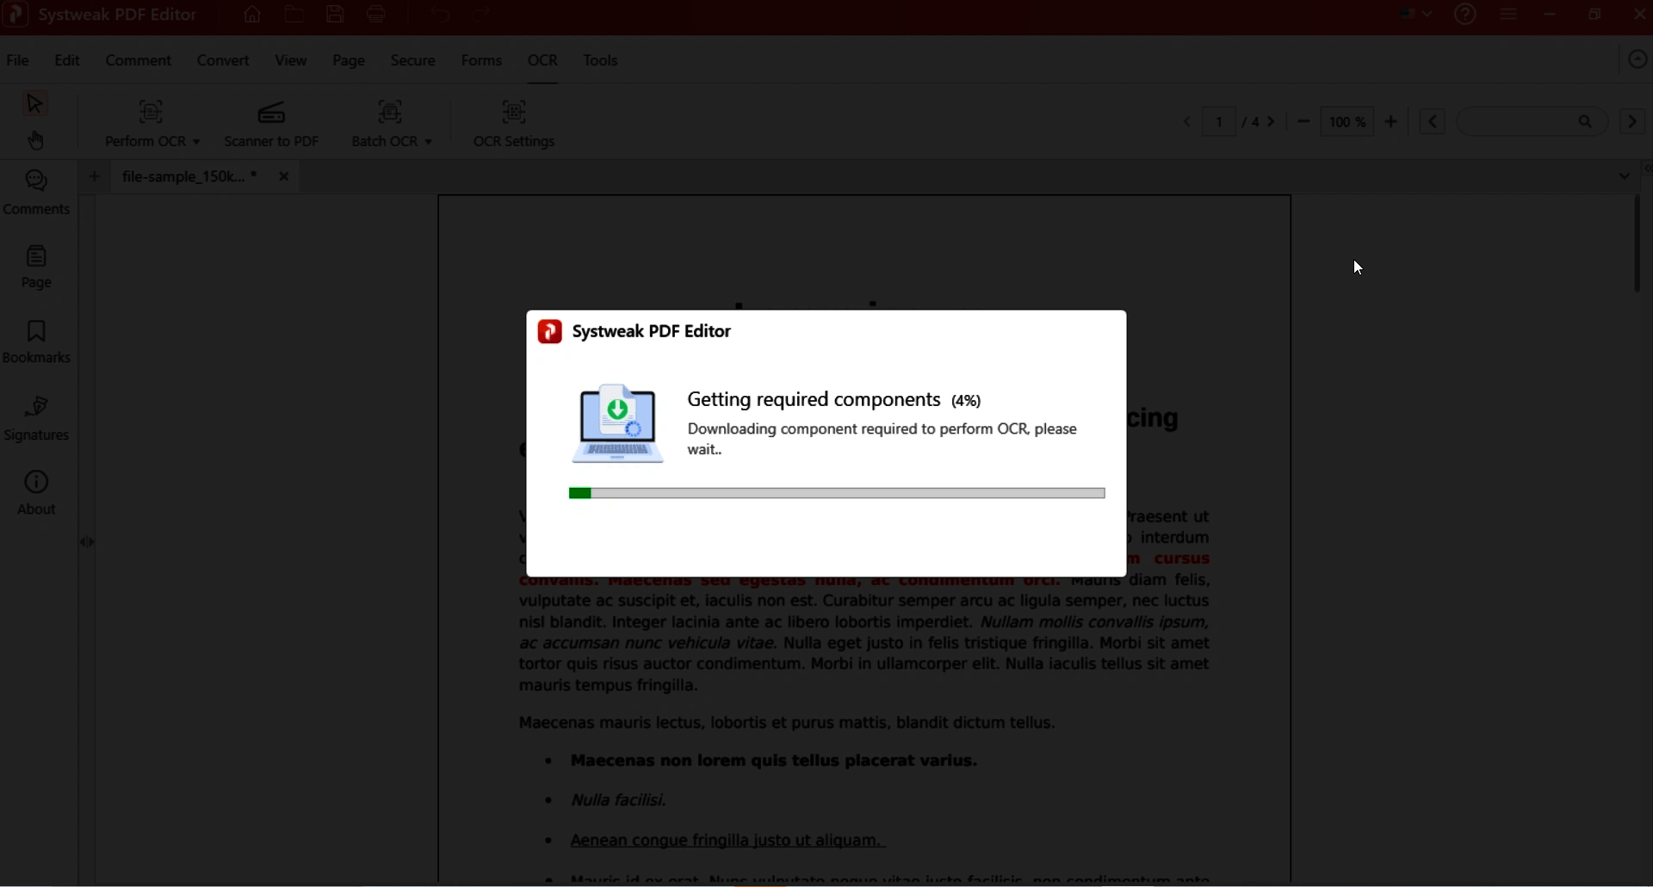This screenshot has width=1653, height=887.
Task: Open the Secure menu
Action: [x=413, y=60]
